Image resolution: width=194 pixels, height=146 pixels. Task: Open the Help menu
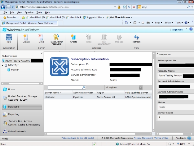click(x=47, y=12)
